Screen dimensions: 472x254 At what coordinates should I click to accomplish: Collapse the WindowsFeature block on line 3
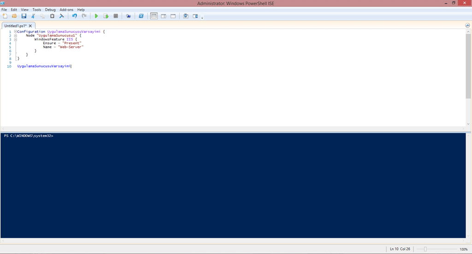point(15,40)
